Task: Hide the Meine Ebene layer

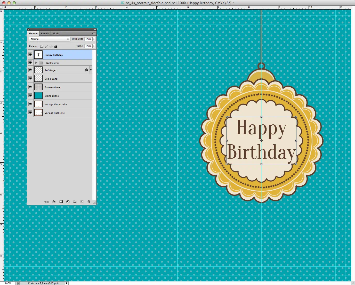Action: 30,95
